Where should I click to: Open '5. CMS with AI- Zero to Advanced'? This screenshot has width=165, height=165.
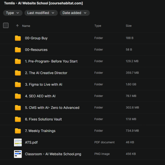pyautogui.click(x=52, y=108)
